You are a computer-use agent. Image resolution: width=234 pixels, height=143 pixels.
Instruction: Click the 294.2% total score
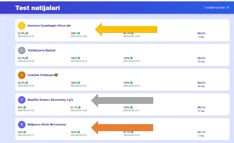click(x=201, y=33)
